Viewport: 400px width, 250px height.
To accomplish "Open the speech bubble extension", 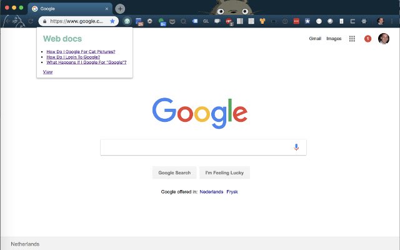I will tap(217, 21).
